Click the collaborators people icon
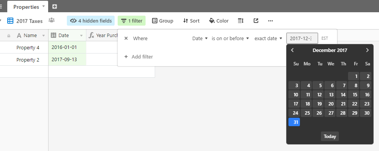379x151 pixels. coord(52,20)
